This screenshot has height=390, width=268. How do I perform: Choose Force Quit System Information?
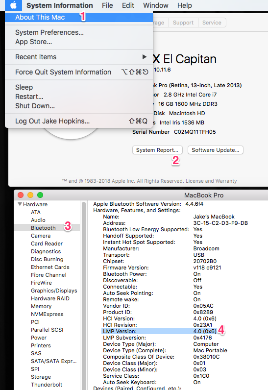tap(79, 72)
